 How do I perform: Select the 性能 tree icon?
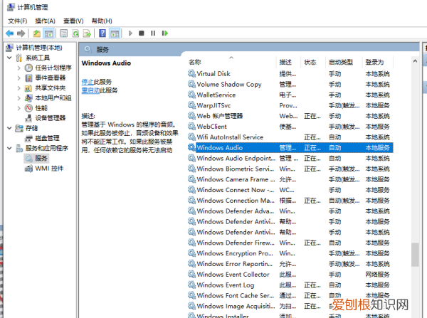[x=28, y=108]
